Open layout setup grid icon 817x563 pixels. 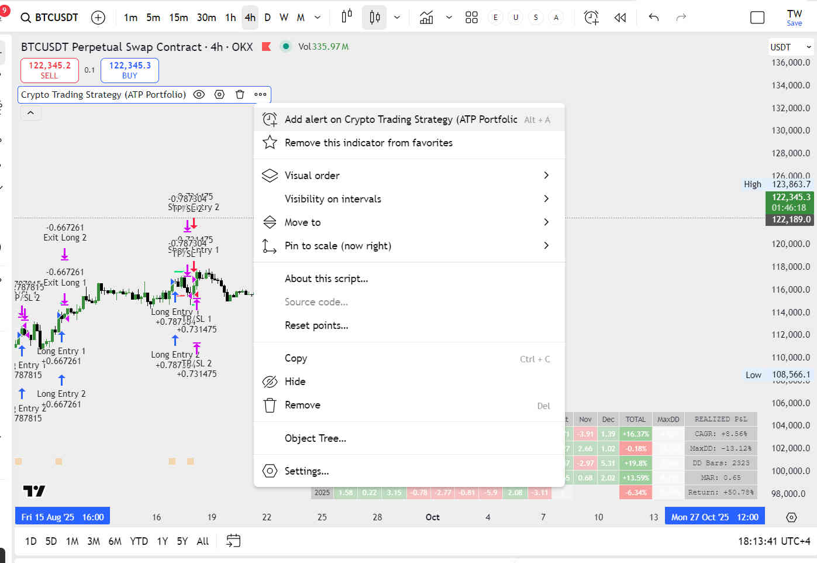[471, 18]
